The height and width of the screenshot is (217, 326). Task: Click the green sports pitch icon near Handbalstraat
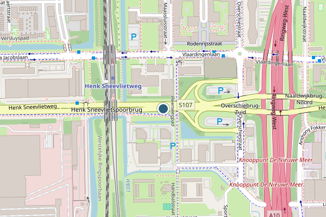pos(167,207)
